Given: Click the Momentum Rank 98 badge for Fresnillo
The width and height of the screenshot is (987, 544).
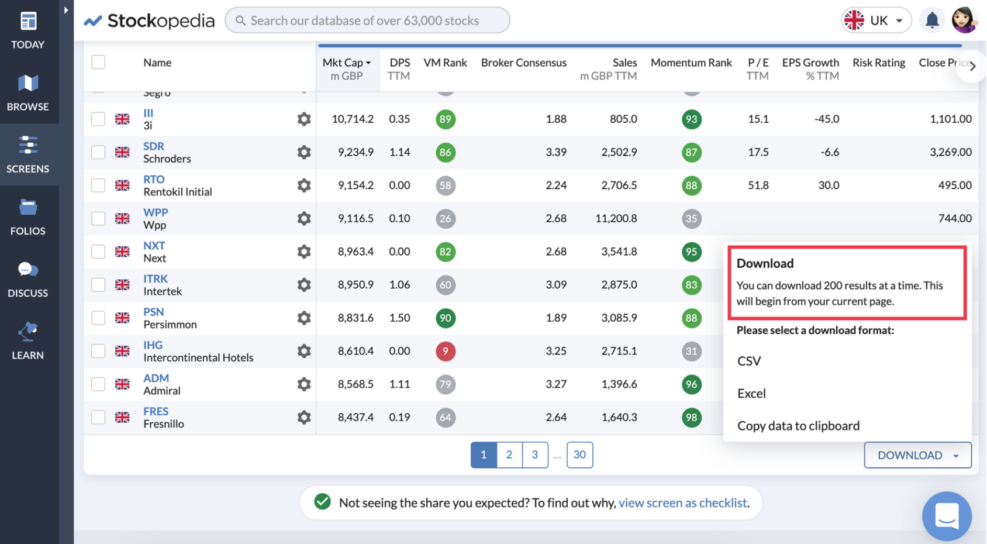Looking at the screenshot, I should [691, 417].
